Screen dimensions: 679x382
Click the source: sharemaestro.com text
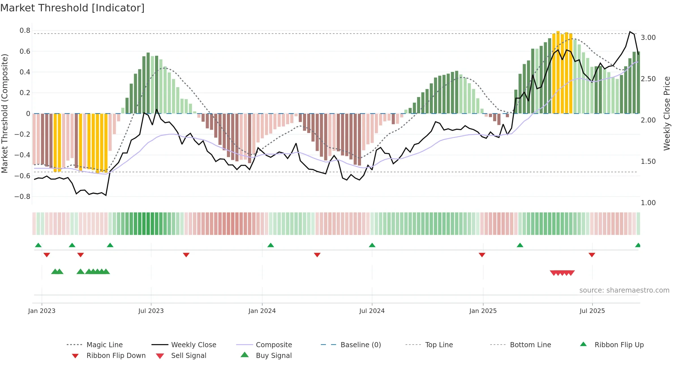click(x=624, y=290)
